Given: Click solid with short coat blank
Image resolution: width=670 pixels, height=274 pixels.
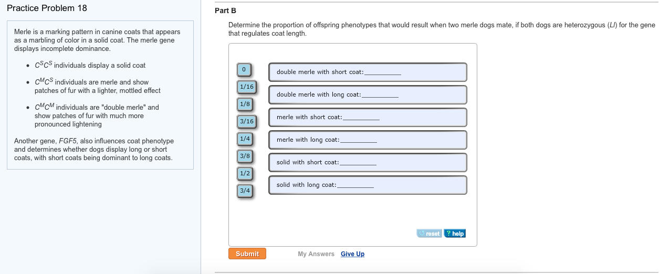Looking at the screenshot, I should point(358,163).
